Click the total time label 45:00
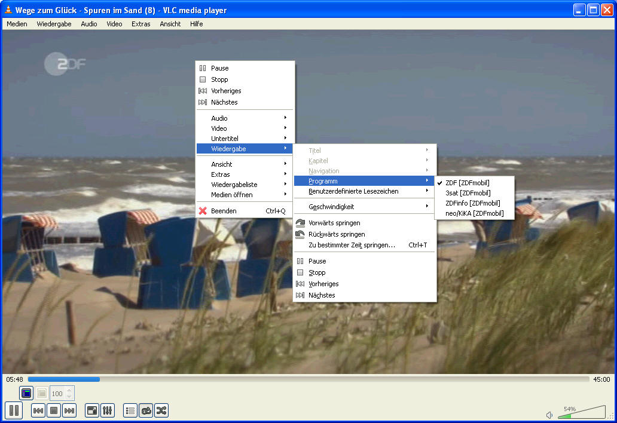This screenshot has width=617, height=423. coord(601,379)
